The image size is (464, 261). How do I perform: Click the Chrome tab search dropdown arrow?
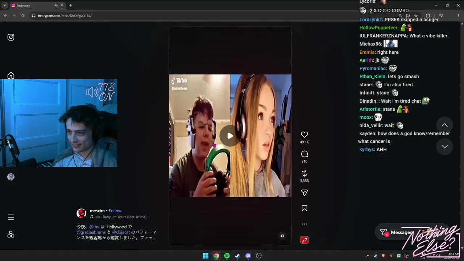tap(5, 5)
